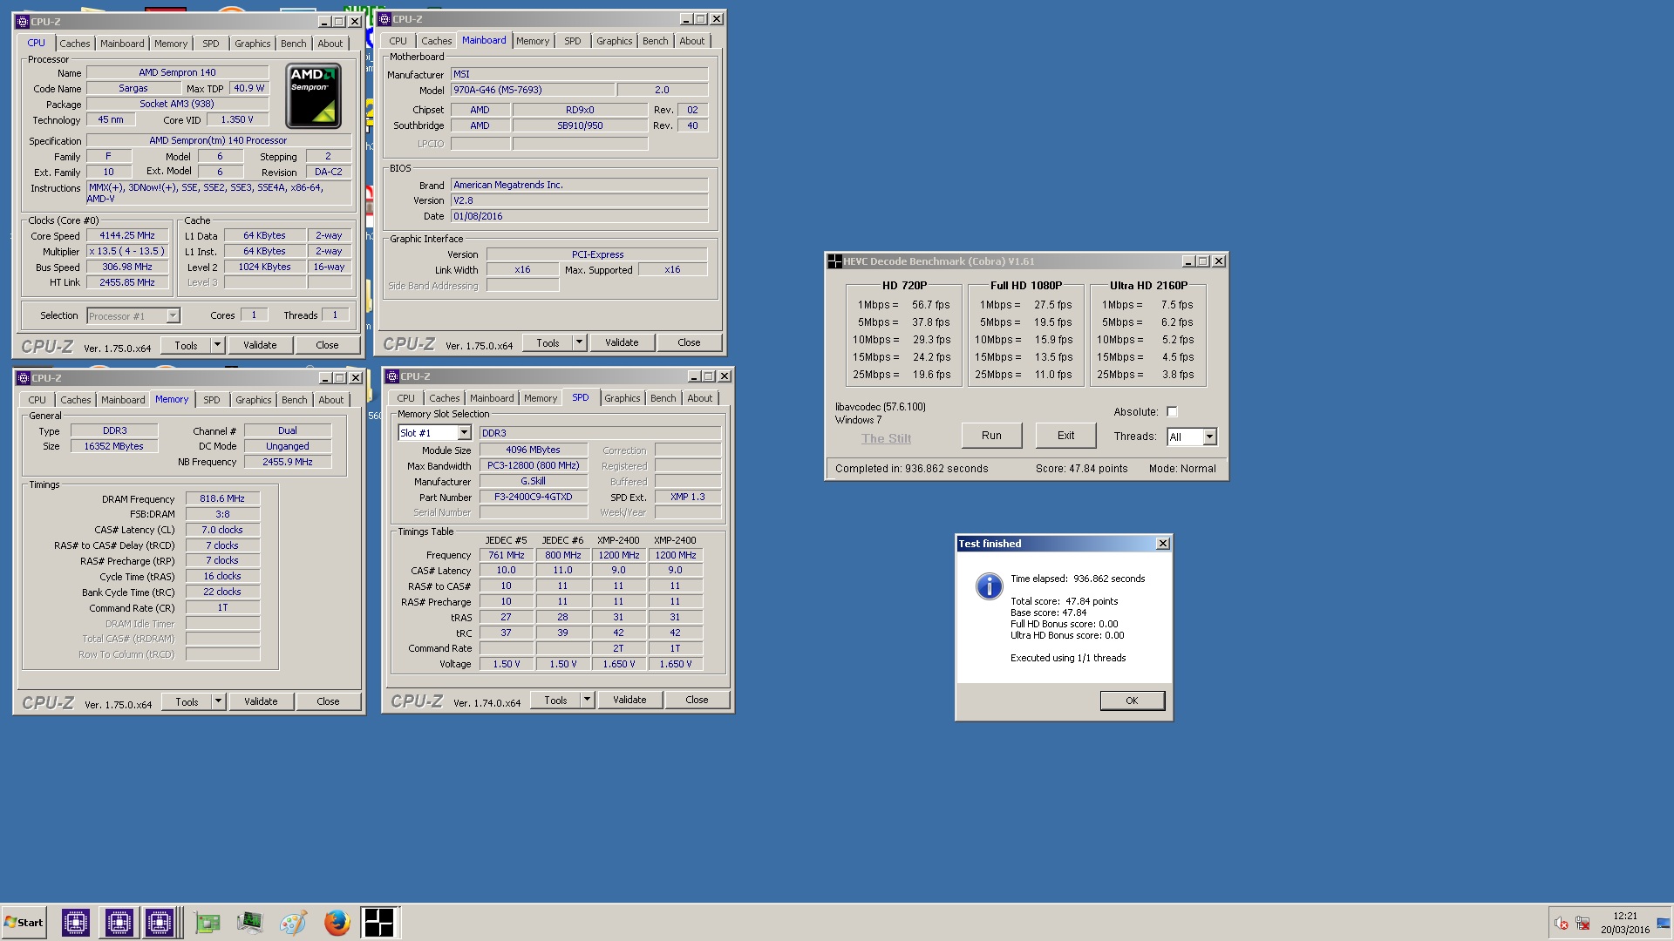Expand Tools arrow in CPU-Z Mainboard window
The width and height of the screenshot is (1674, 941).
point(579,342)
